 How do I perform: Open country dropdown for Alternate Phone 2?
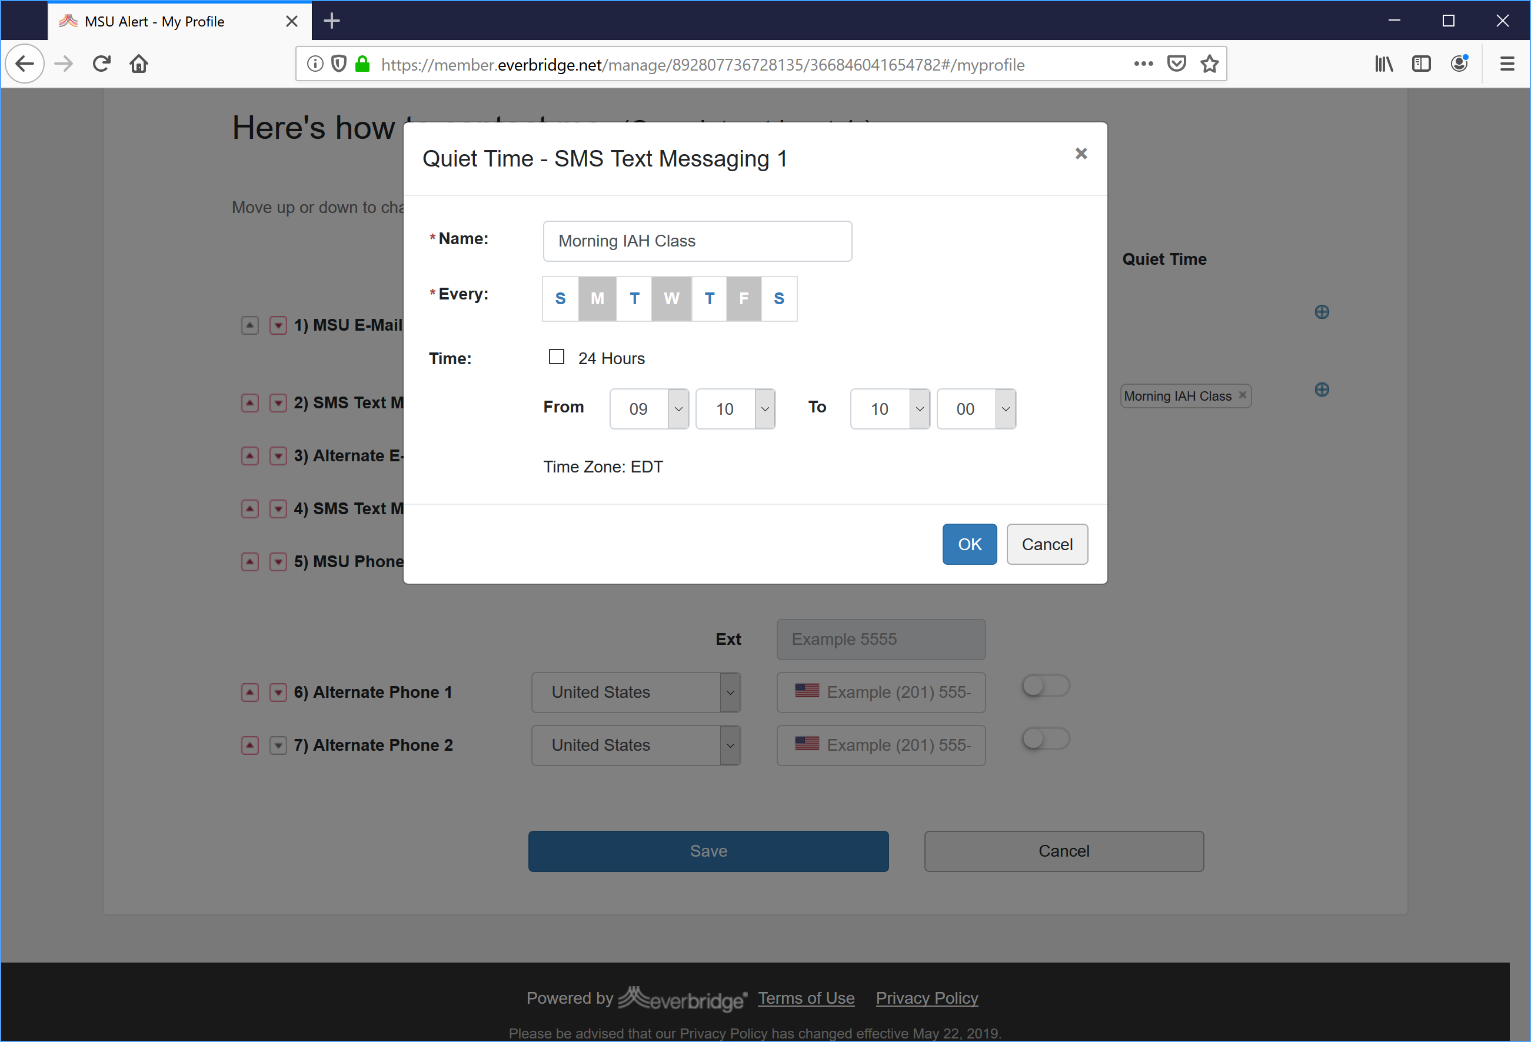pyautogui.click(x=635, y=745)
